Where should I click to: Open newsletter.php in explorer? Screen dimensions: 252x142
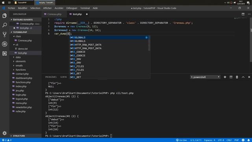[24, 107]
